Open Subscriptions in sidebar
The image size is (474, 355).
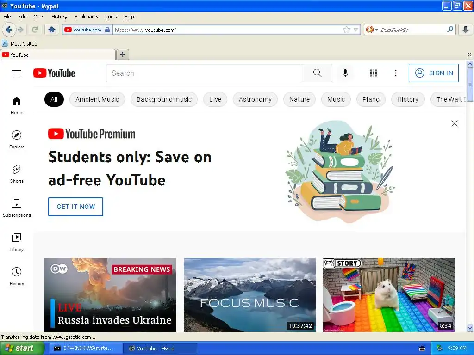[17, 208]
